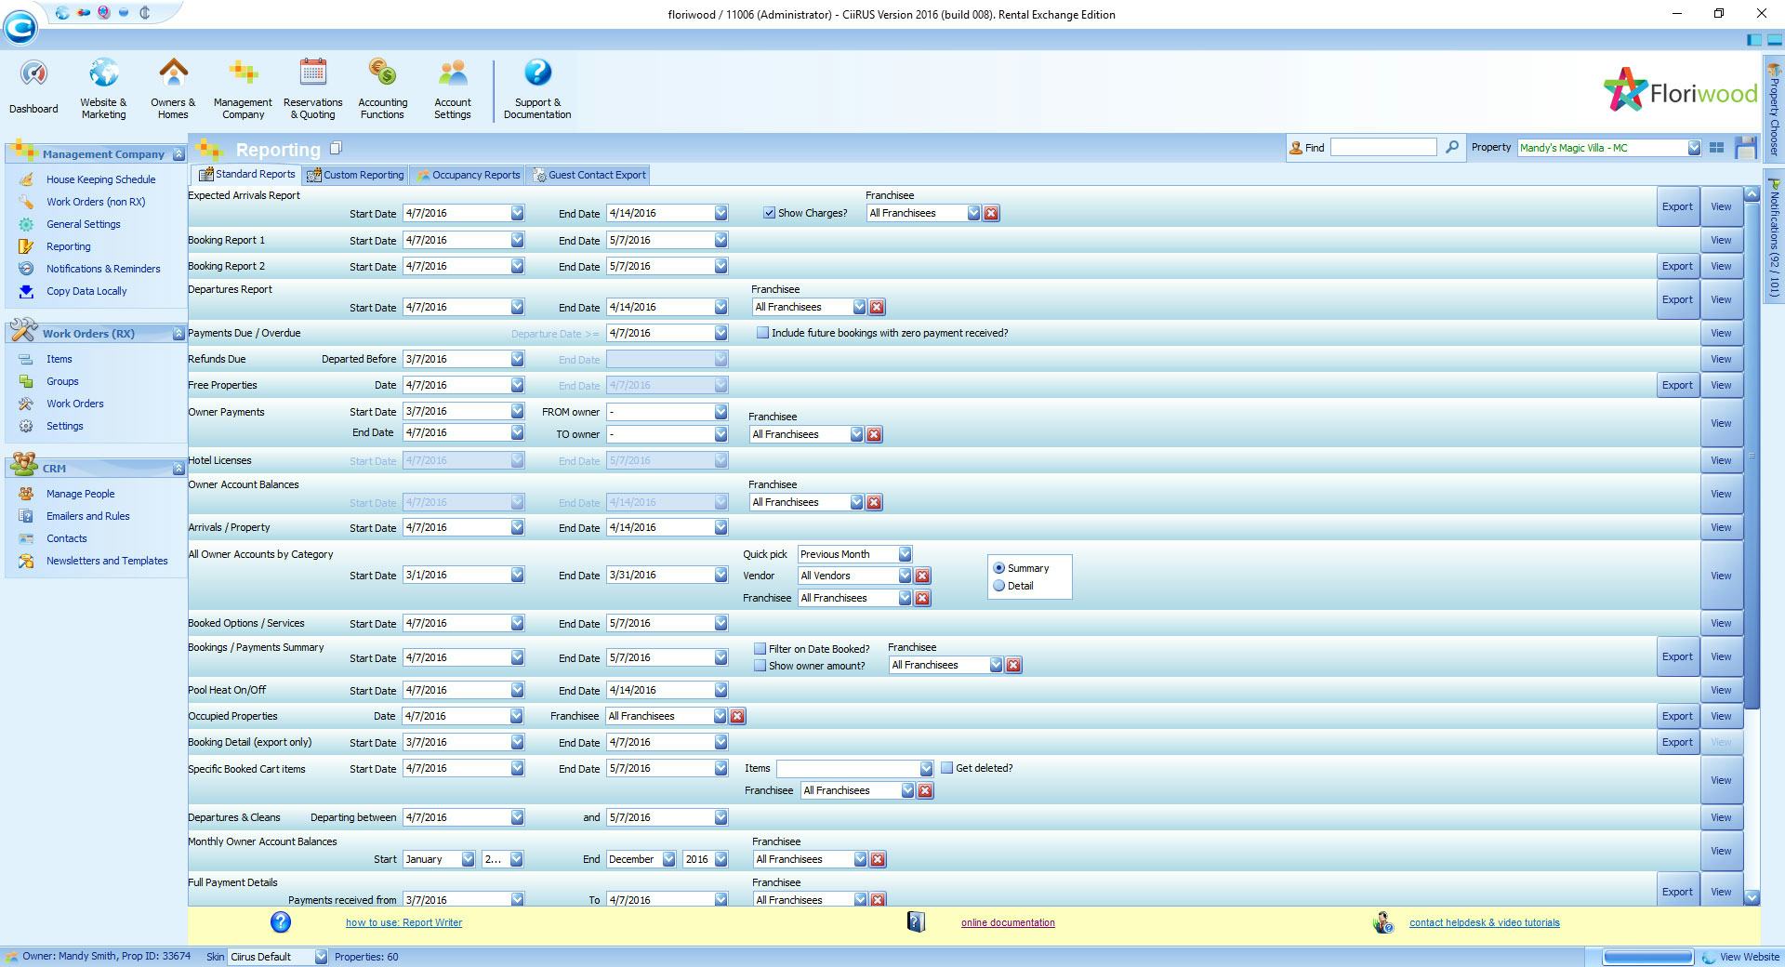Enable the Get deleted checkbox
Image resolution: width=1785 pixels, height=967 pixels.
(946, 768)
